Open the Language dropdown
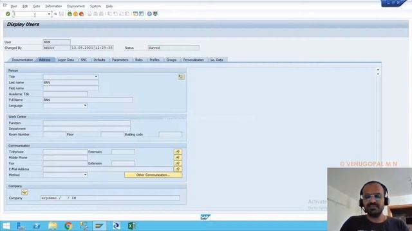412x231 pixels. [x=85, y=105]
